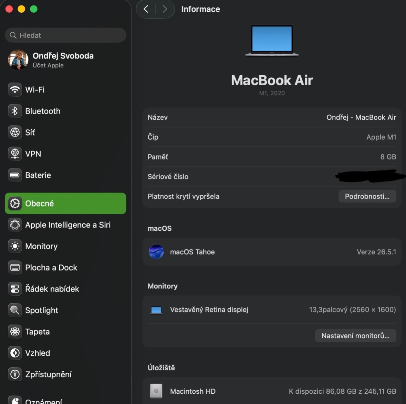Click K dispozici 86,08 GB storage text
The width and height of the screenshot is (406, 404).
pyautogui.click(x=343, y=391)
